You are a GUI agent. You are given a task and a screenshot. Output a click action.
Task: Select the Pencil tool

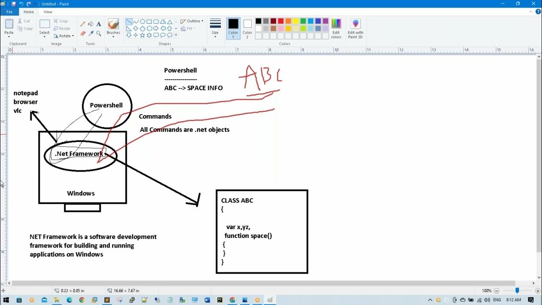(83, 24)
